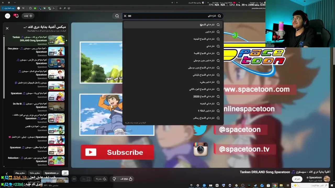
Task: Select suggestion شارة دايس
Action: [x=173, y=32]
